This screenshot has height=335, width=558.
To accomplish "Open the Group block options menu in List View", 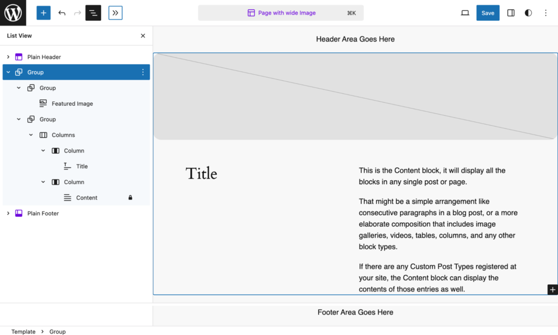I will pyautogui.click(x=143, y=72).
